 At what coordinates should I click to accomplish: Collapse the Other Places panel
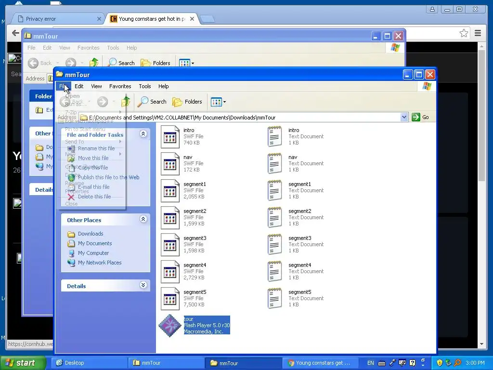click(143, 219)
